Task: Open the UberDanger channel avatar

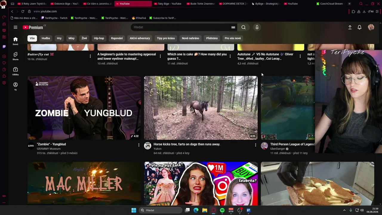Action: click(264, 146)
